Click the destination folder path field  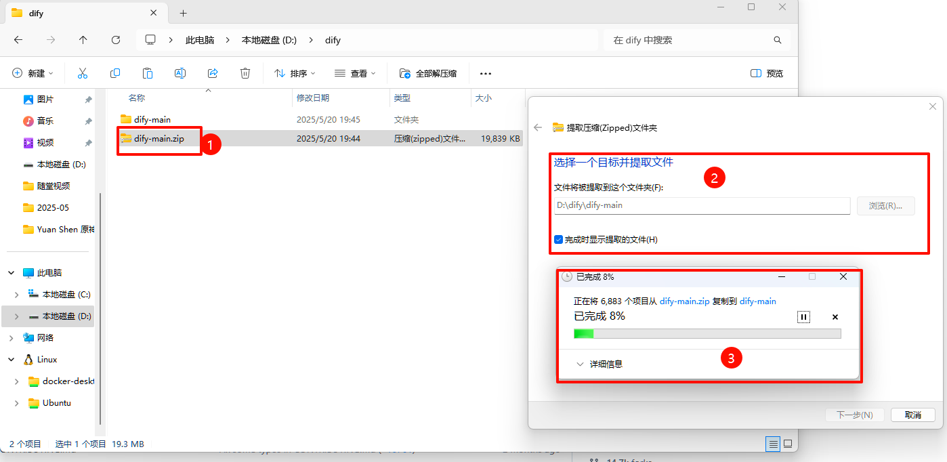pos(702,205)
